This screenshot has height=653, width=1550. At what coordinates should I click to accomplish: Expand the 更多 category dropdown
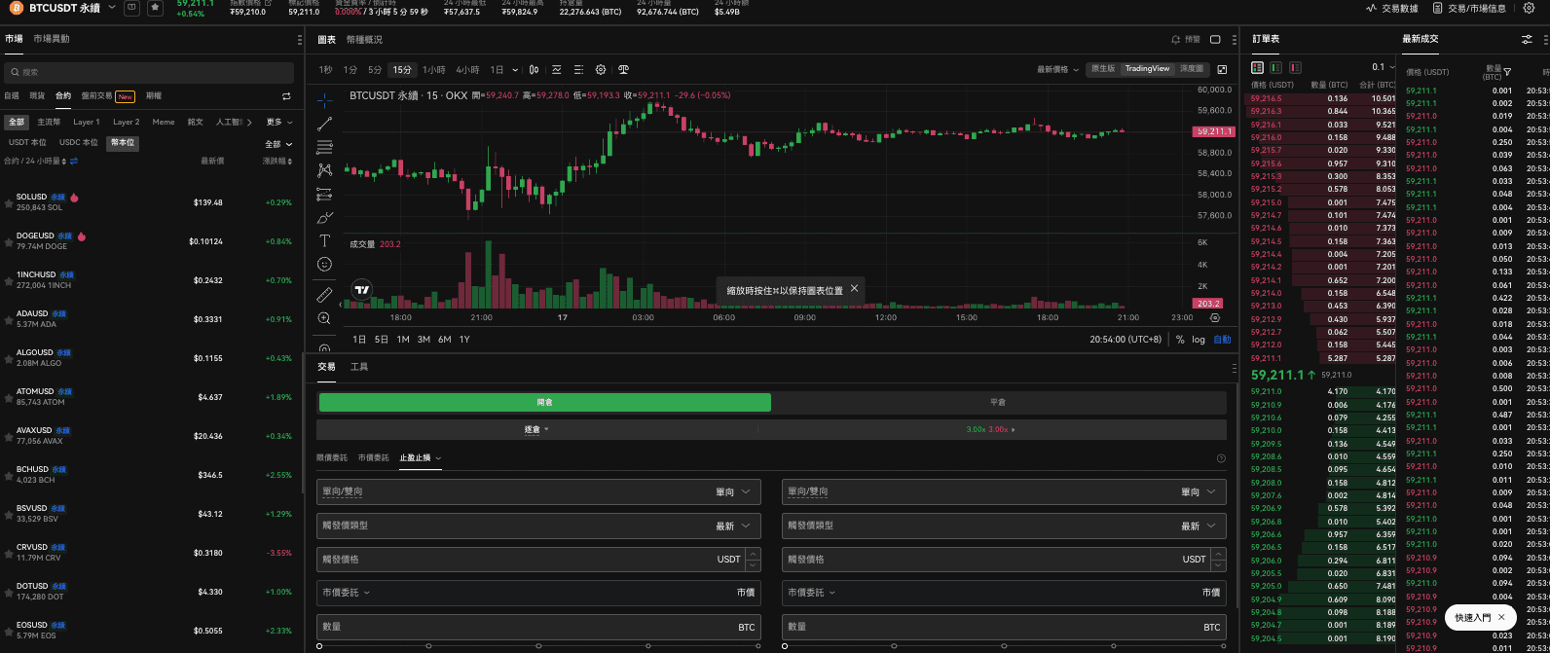[278, 123]
